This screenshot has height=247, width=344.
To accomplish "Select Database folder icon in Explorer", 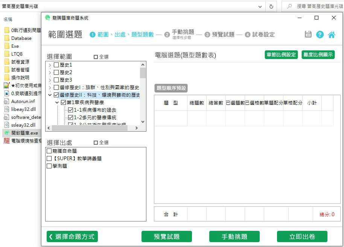I will tap(7, 38).
